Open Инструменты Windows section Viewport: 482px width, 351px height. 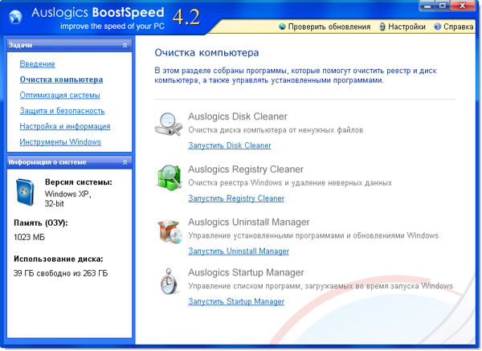click(60, 142)
